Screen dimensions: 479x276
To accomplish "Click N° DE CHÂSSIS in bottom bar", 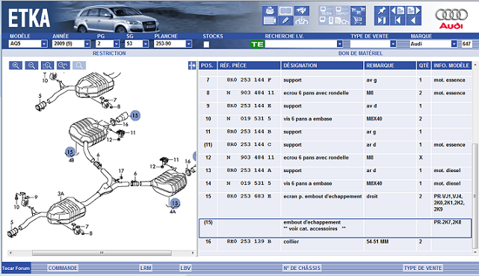I will coord(302,268).
